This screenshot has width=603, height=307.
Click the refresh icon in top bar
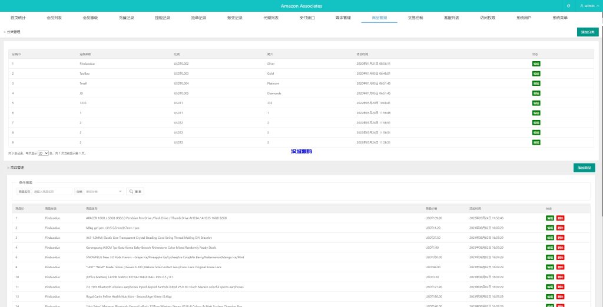[x=568, y=6]
